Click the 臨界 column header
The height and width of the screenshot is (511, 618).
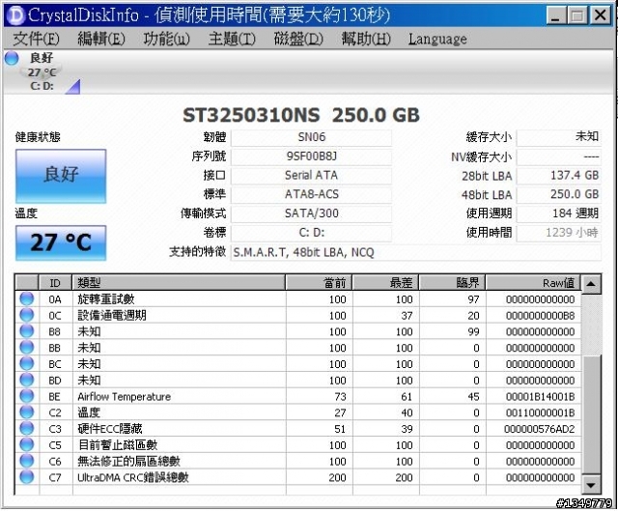coord(452,283)
